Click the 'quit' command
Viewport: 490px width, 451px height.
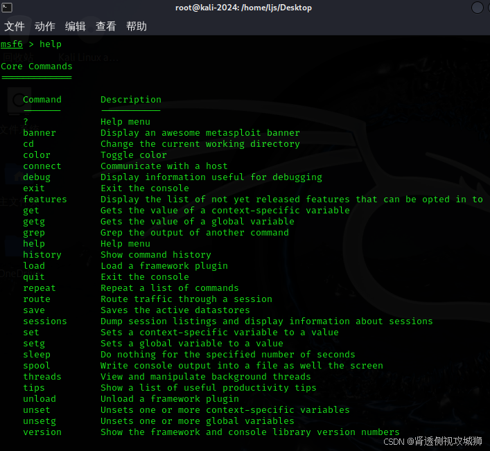tap(34, 276)
